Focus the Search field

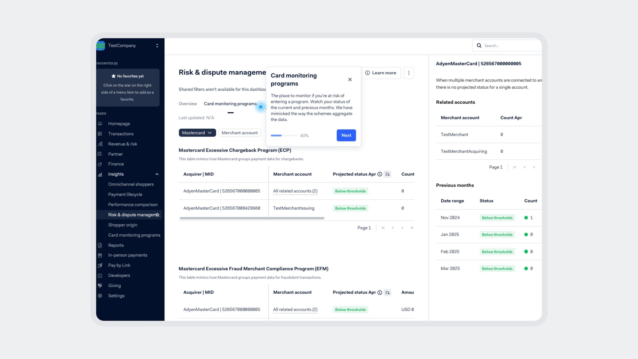[507, 45]
